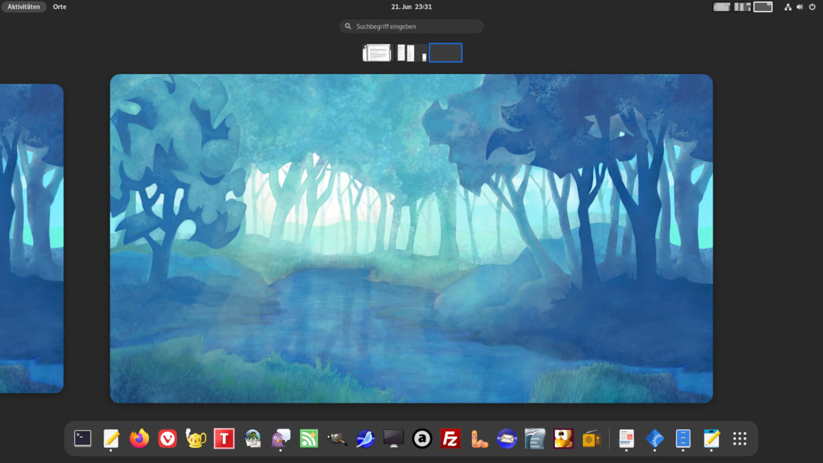Switch to first workspace in top bar indicator
The width and height of the screenshot is (823, 463).
721,7
